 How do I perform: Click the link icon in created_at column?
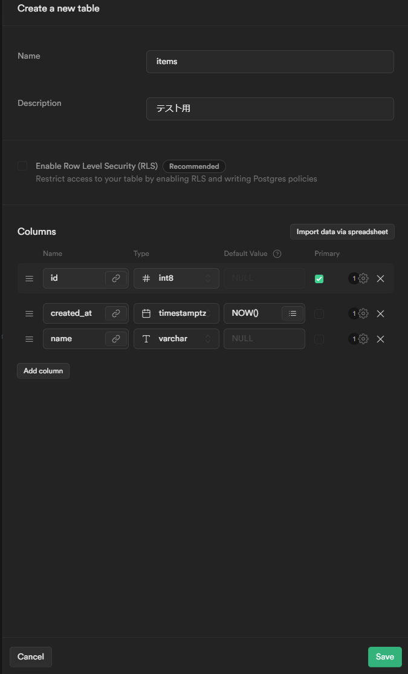116,313
